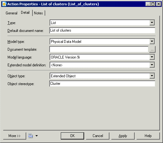This screenshot has width=163, height=143.
Task: Click the Action Properties title bar icon
Action: click(x=4, y=4)
